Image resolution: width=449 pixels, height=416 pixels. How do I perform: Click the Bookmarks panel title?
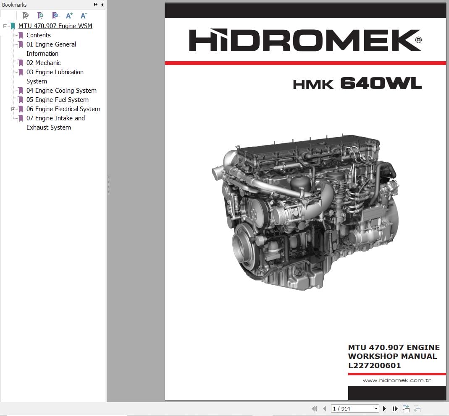pos(14,5)
